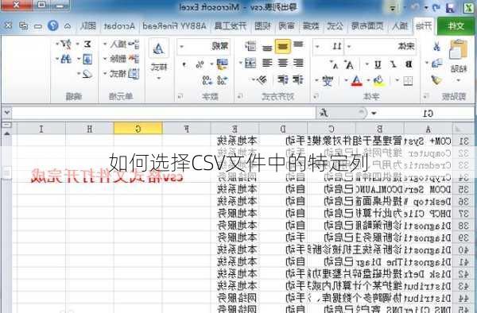Click the Save icon in quick access toolbar
This screenshot has height=313, width=477.
point(450,8)
